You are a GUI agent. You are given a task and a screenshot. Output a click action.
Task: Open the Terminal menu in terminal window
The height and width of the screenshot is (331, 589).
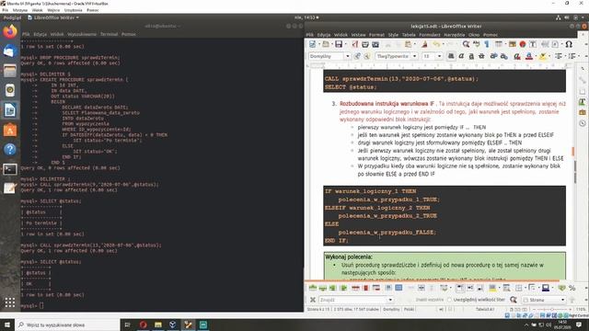click(x=109, y=34)
